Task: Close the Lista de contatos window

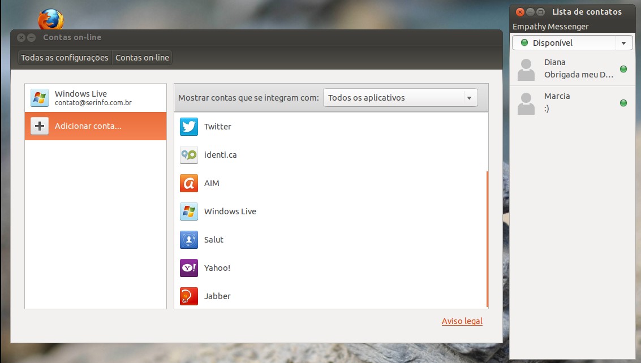Action: point(520,12)
